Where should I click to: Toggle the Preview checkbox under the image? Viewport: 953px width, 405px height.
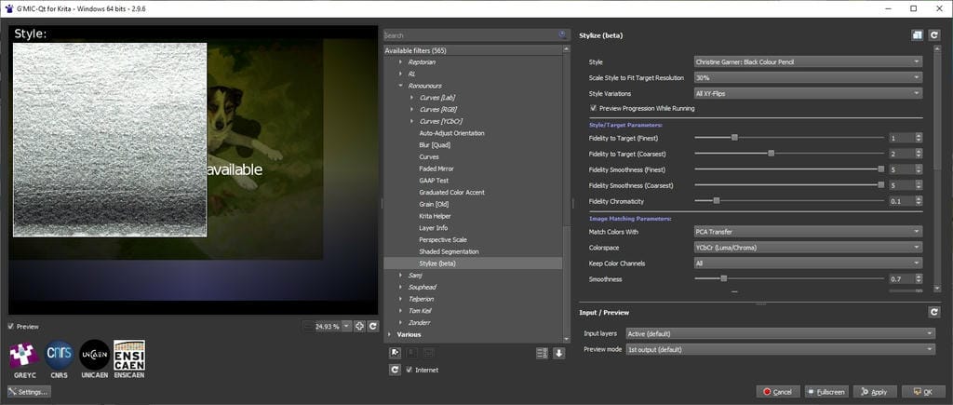coord(11,327)
